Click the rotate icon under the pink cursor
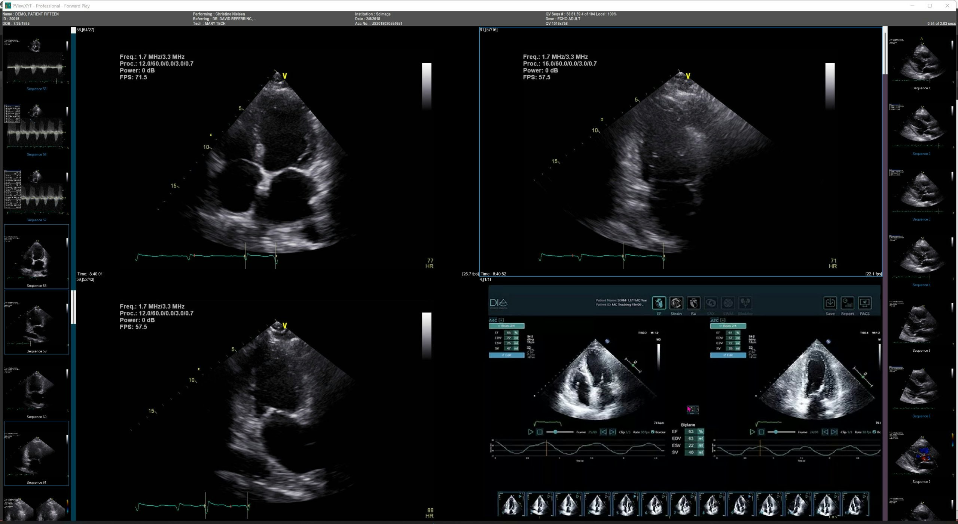The image size is (958, 524). [692, 409]
